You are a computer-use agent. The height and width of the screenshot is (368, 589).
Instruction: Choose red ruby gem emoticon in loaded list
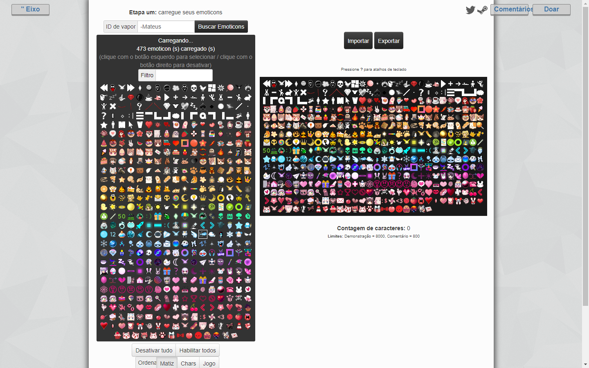click(x=131, y=97)
